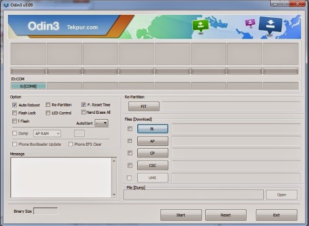Browse for a BL file
The width and height of the screenshot is (309, 226).
[153, 129]
